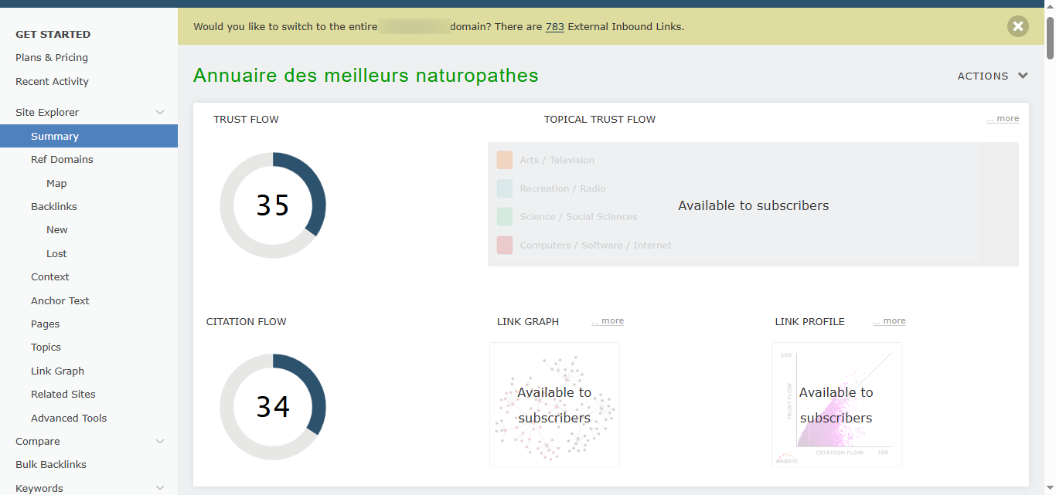Viewport: 1056px width, 495px height.
Task: Click the 783 External Inbound Links link
Action: pyautogui.click(x=554, y=26)
